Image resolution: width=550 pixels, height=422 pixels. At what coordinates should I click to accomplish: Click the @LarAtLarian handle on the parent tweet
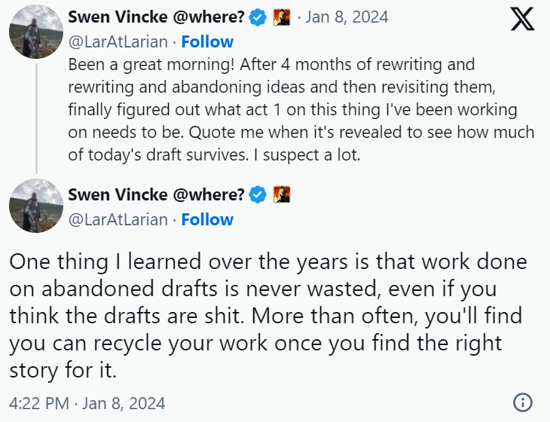pyautogui.click(x=118, y=42)
